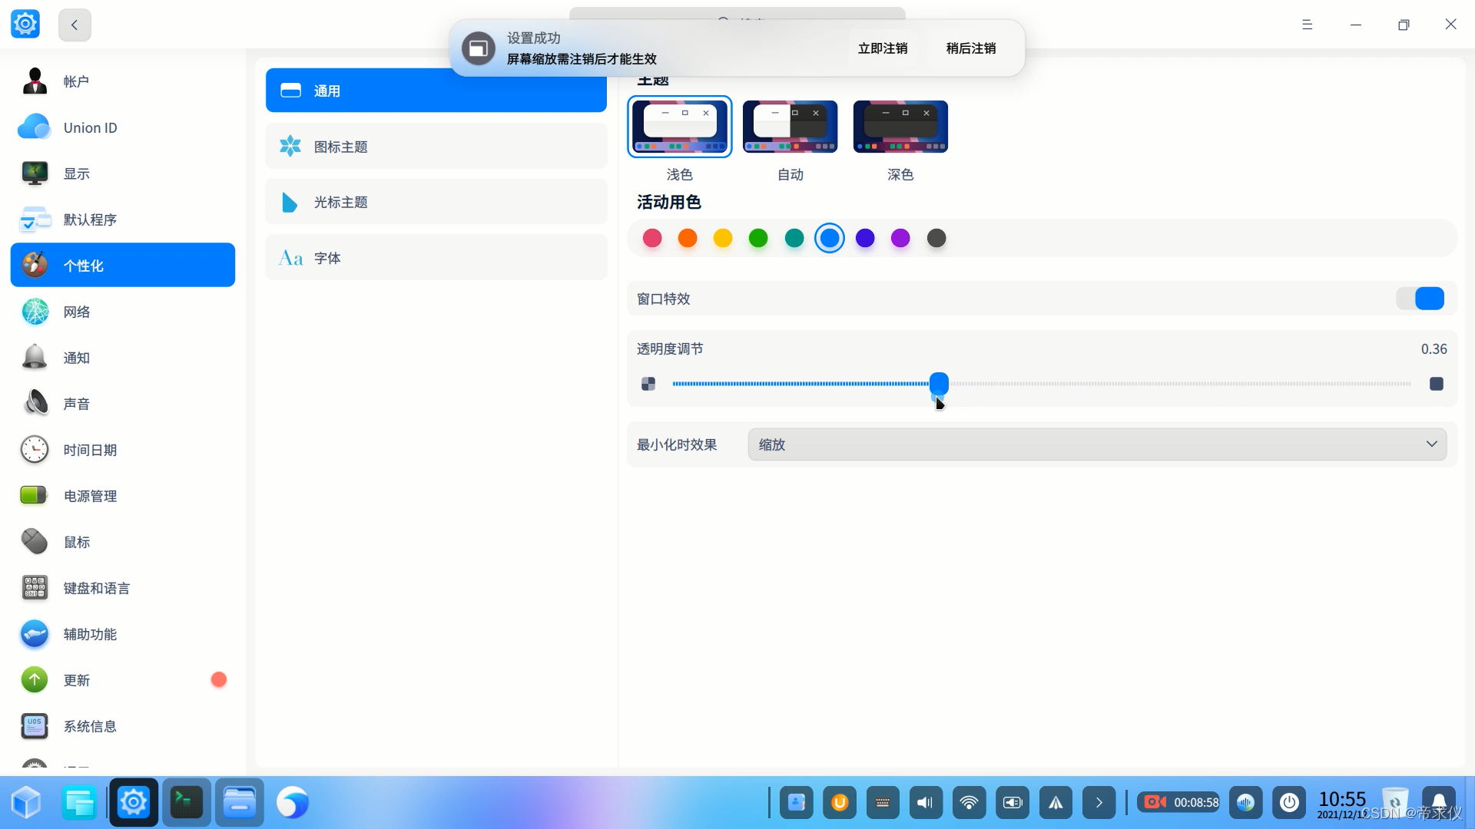This screenshot has width=1475, height=829.
Task: Click the Network (网络) globe icon
Action: click(x=35, y=312)
